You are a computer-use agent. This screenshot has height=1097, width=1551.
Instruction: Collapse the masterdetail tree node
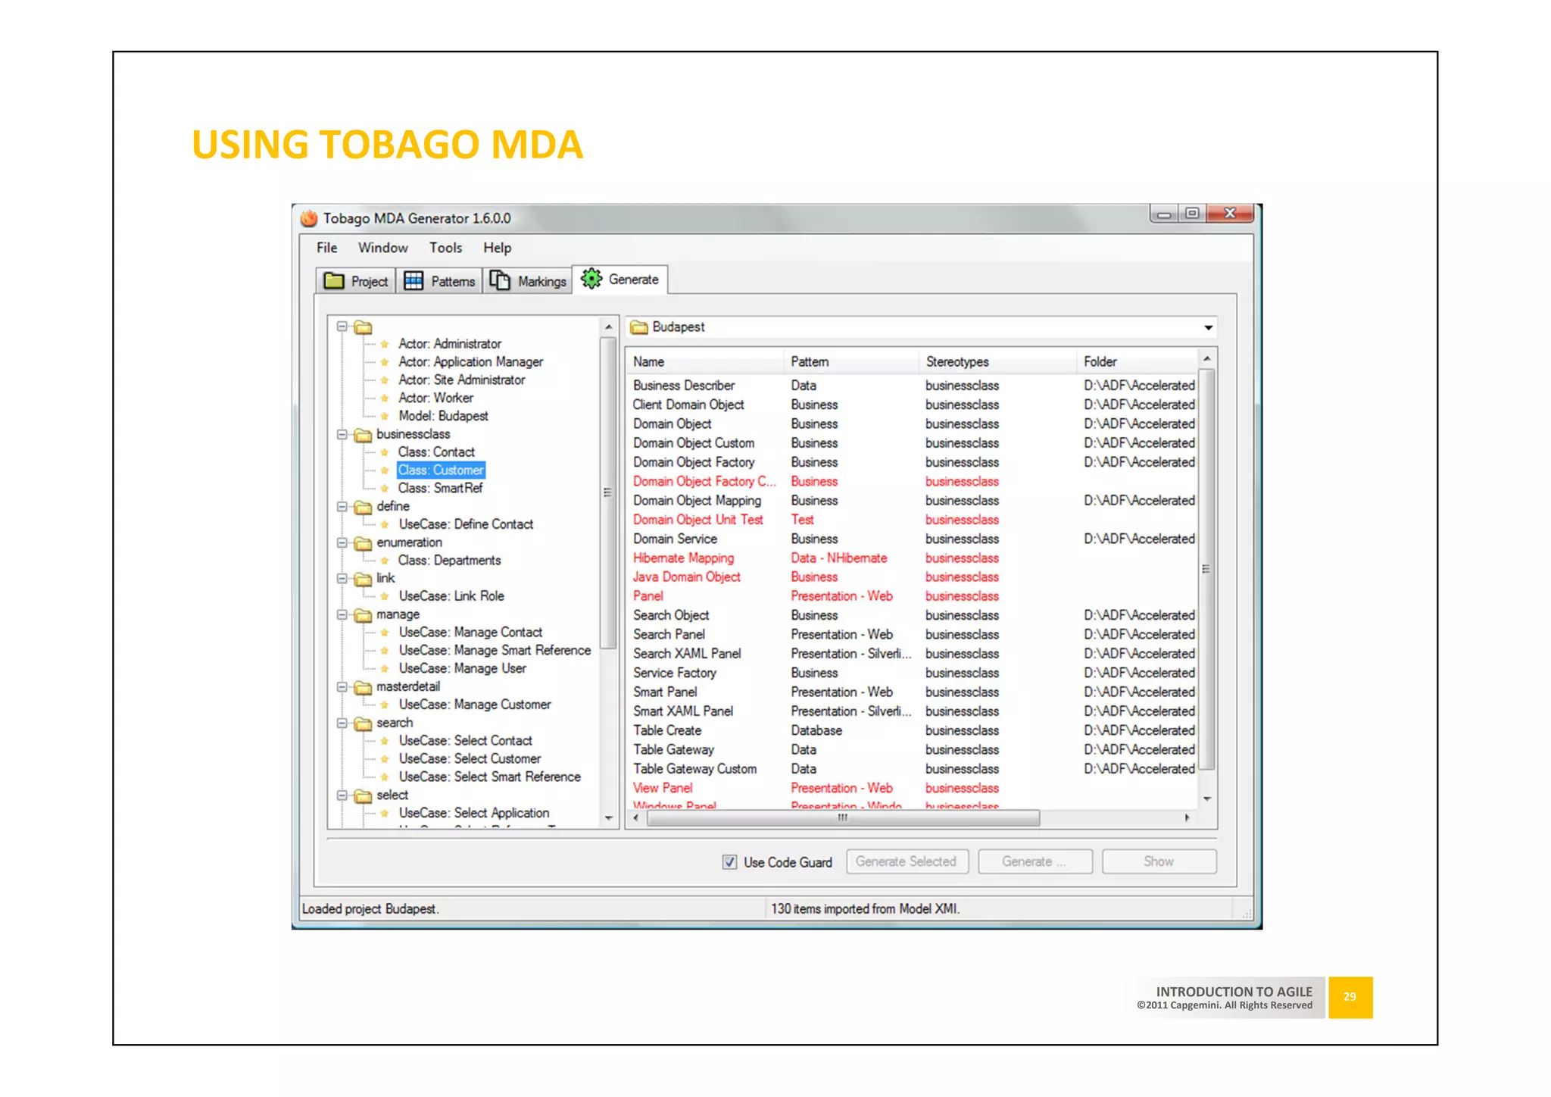pos(342,686)
